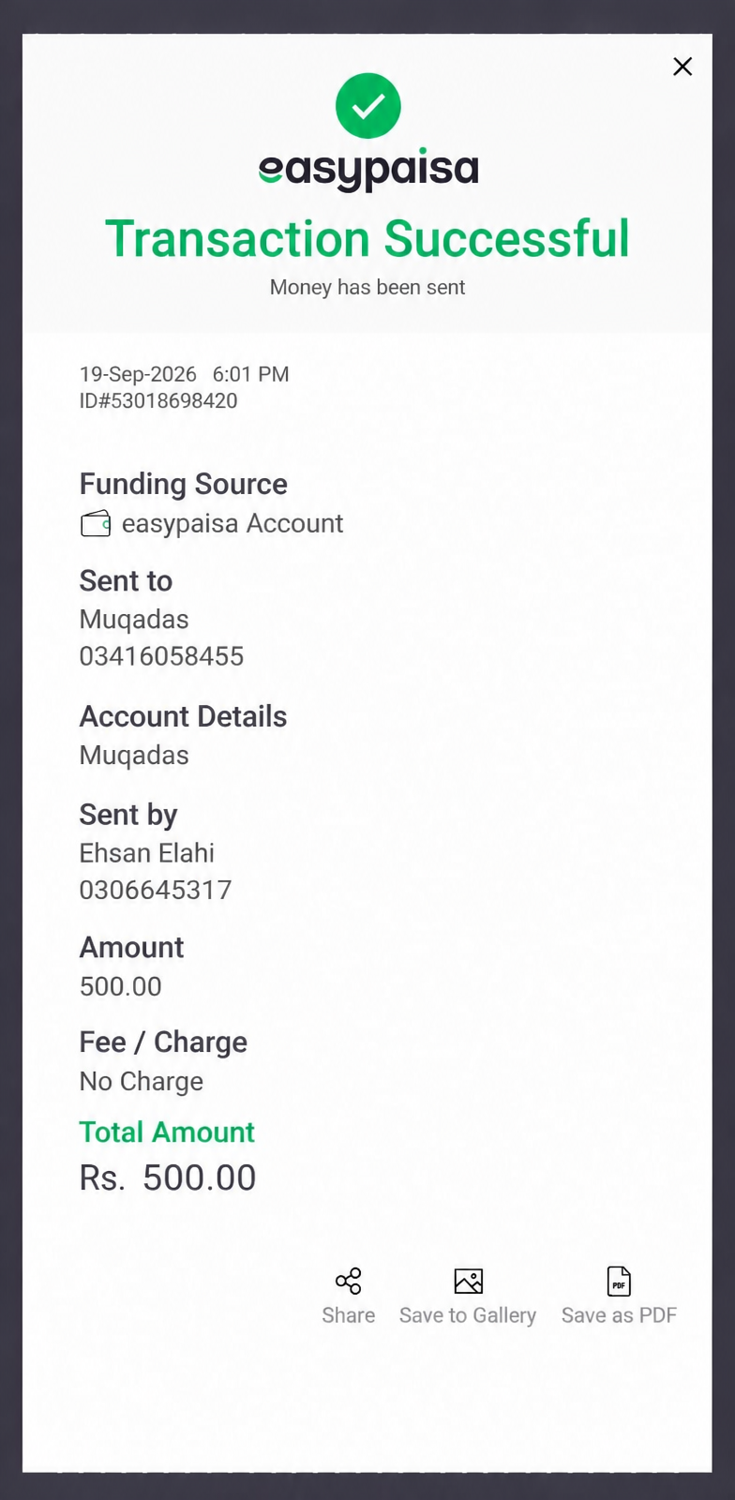
Task: Close the receipt with the X icon
Action: coord(682,67)
